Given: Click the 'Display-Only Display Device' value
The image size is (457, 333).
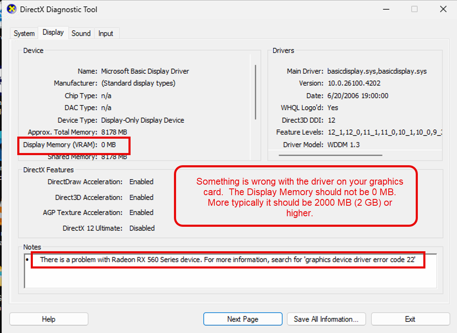Looking at the screenshot, I should point(142,120).
